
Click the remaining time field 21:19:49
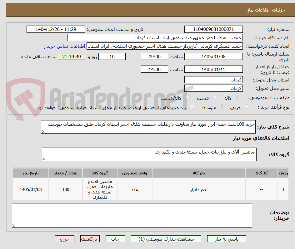(72, 56)
